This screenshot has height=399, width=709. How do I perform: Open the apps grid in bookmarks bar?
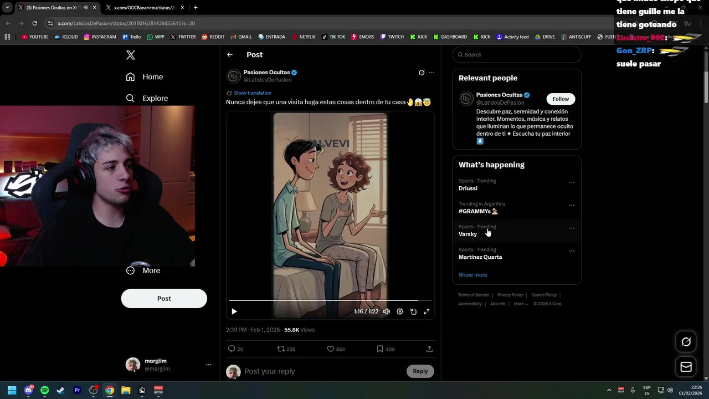point(7,37)
